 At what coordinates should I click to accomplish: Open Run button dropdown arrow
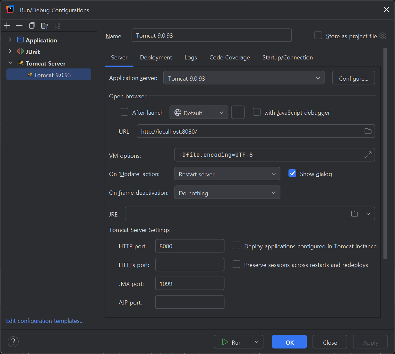[x=257, y=342]
